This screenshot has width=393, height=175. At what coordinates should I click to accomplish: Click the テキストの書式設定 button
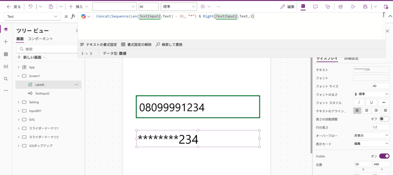point(98,45)
